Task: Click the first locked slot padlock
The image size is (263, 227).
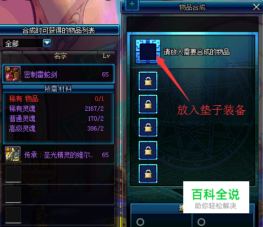Action: tap(148, 81)
